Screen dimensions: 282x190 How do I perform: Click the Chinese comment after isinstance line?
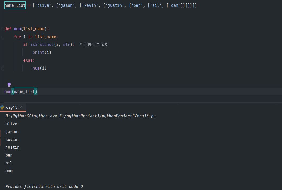point(96,45)
